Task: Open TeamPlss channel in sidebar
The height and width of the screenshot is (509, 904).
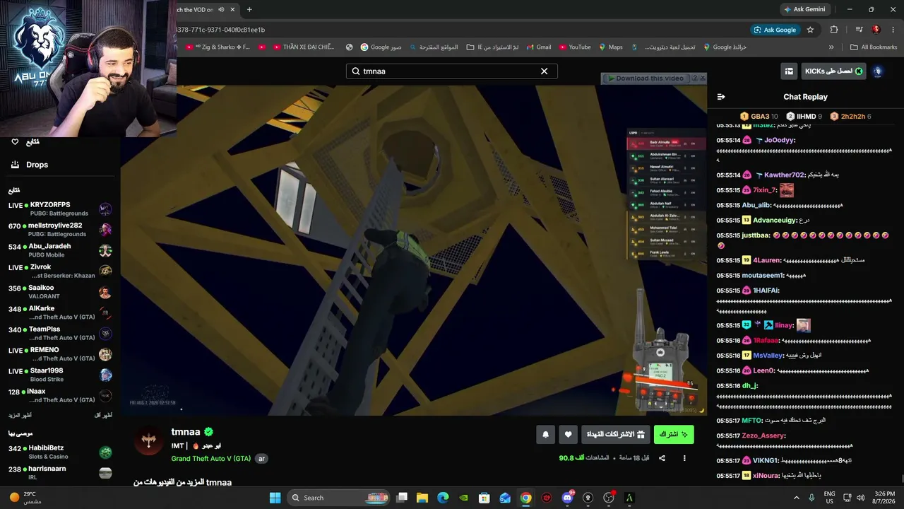Action: pyautogui.click(x=60, y=334)
